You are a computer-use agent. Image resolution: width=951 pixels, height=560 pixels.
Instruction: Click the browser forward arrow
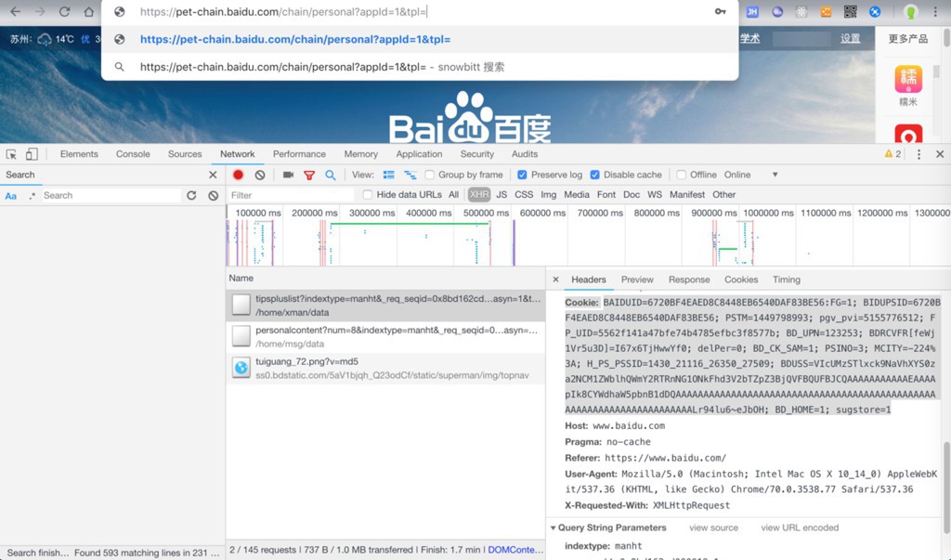[x=40, y=11]
